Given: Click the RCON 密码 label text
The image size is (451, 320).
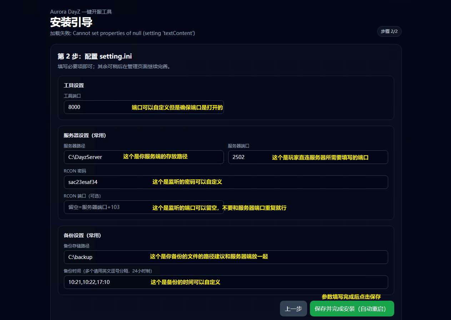Looking at the screenshot, I should 75,171.
